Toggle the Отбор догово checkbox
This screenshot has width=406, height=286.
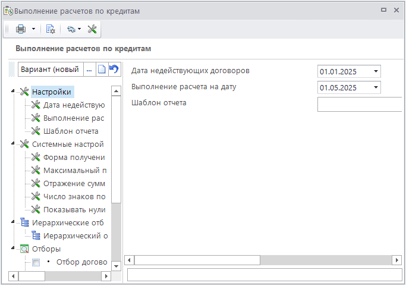(36, 262)
